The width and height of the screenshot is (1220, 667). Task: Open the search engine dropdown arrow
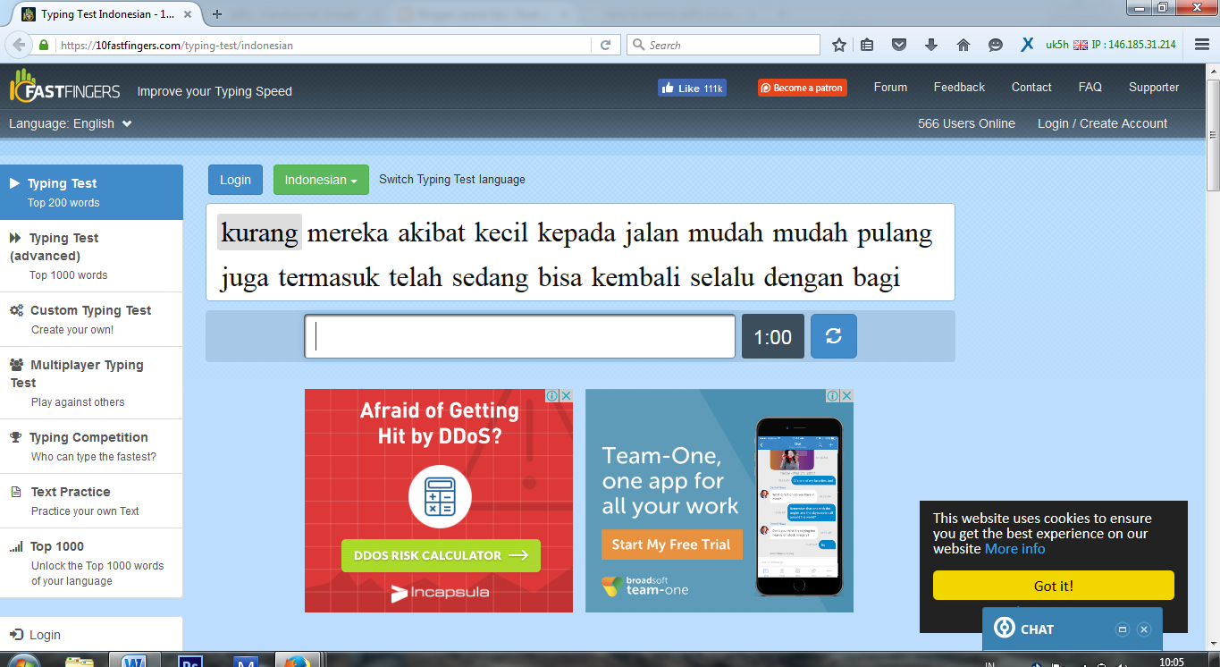pos(637,44)
